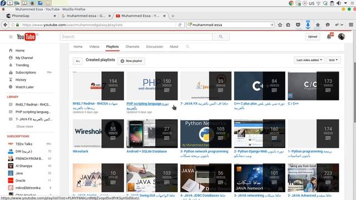Go to the Firefox home page icon
This screenshot has width=356, height=200.
[x=318, y=24]
